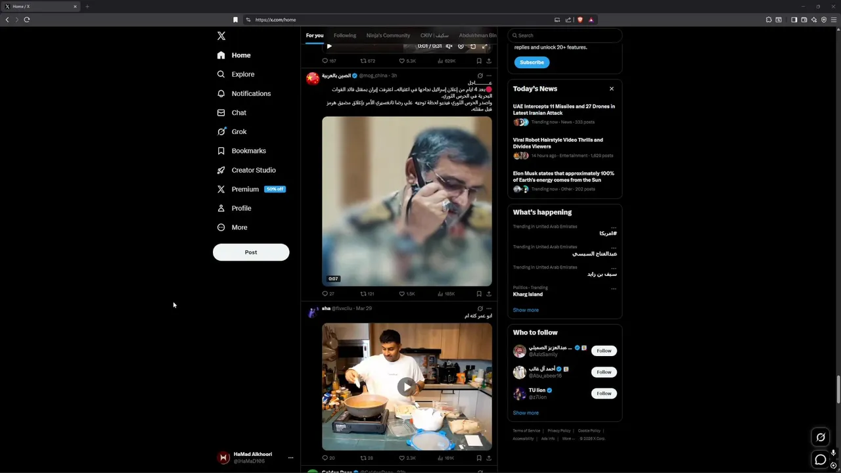The image size is (841, 473).
Task: Click the Search input field
Action: [564, 35]
